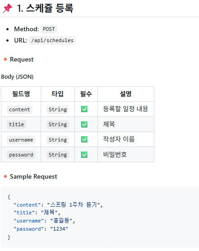Click the green checkmark in the content row
Image resolution: width=199 pixels, height=251 pixels.
tap(84, 109)
